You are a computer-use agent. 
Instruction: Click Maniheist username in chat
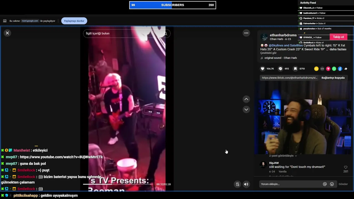22,150
